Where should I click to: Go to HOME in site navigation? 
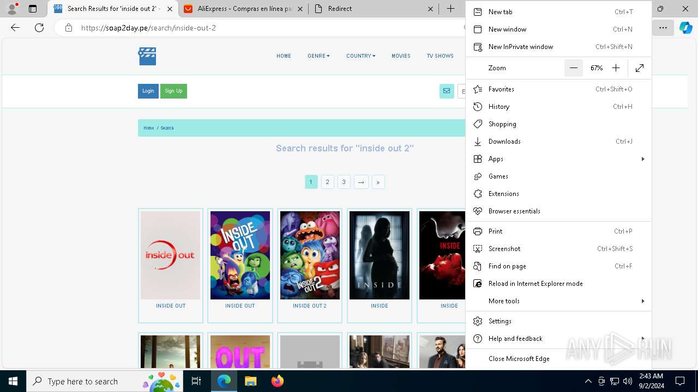[x=284, y=56]
